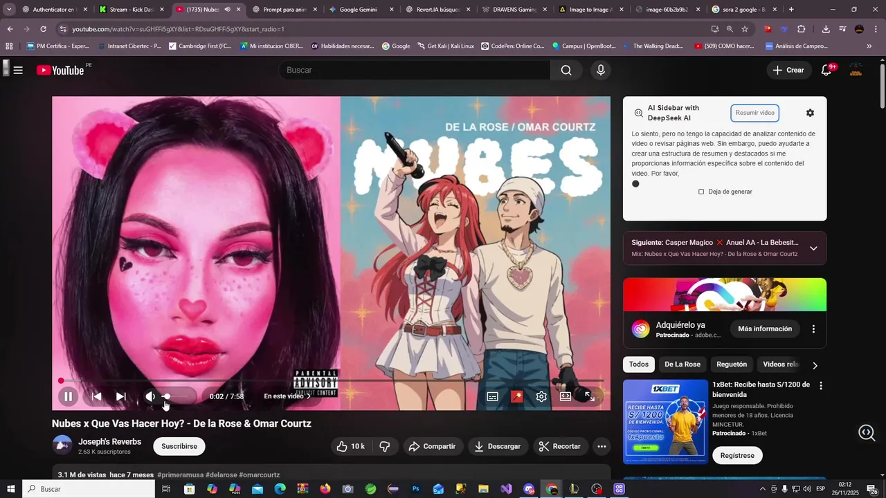Open YouTube hamburger guide menu
The image size is (886, 498).
tap(18, 70)
